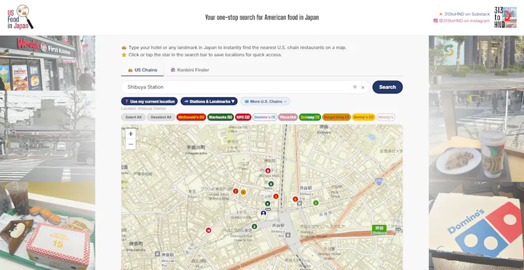Open More U.S. Chains link
The width and height of the screenshot is (524, 270).
[x=265, y=101]
